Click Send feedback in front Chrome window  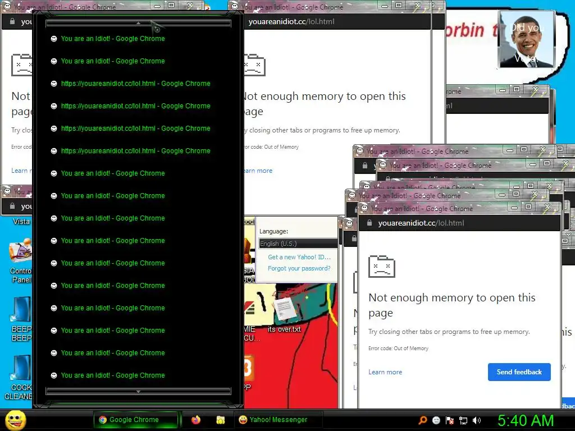(519, 372)
